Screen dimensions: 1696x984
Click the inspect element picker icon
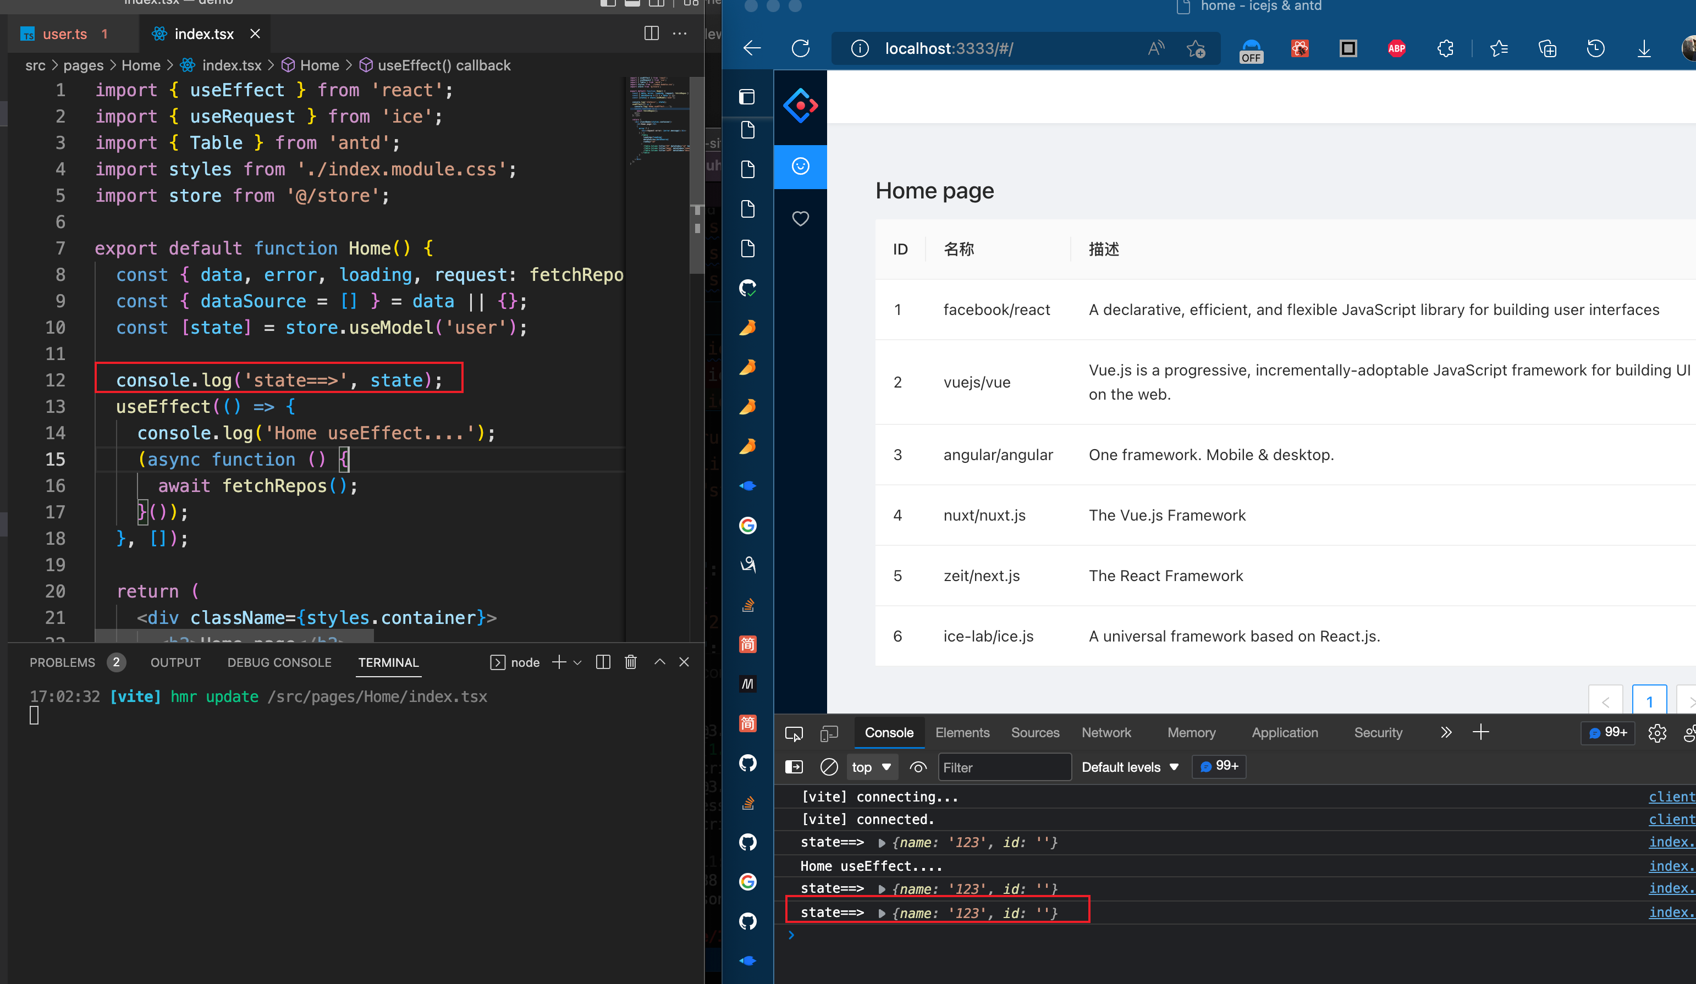[794, 733]
